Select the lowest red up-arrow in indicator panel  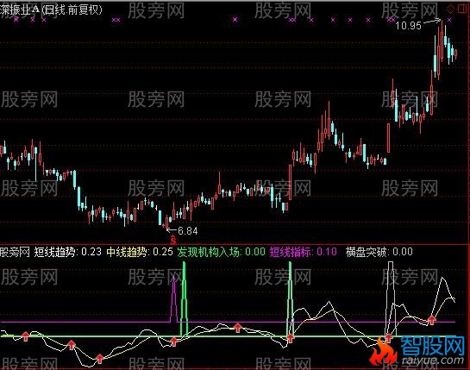100,358
